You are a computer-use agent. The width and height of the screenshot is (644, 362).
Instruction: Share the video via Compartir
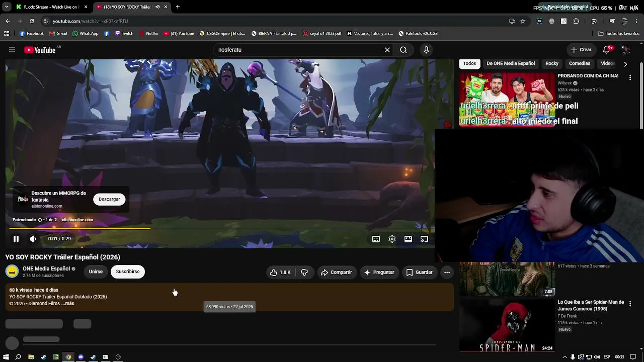tap(336, 273)
